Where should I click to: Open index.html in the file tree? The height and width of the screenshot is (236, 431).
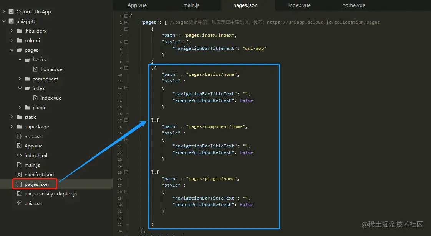pyautogui.click(x=36, y=156)
